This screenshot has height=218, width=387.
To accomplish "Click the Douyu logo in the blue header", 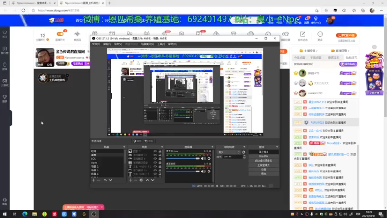I will [56, 20].
